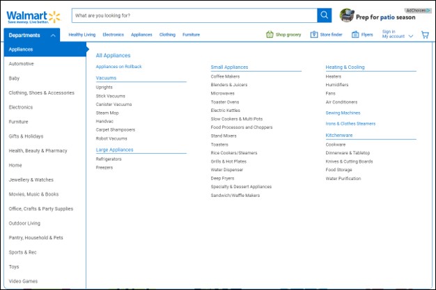Click the Store finder map pin icon
This screenshot has height=290, width=436.
(x=314, y=35)
